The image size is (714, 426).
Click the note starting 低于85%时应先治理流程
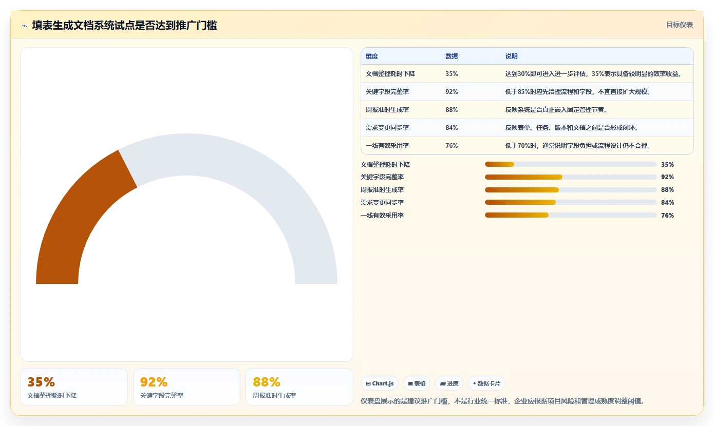coord(578,92)
